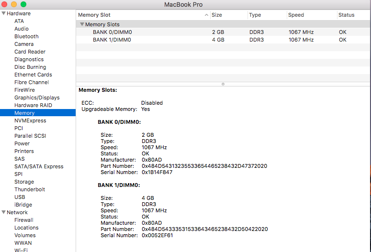371x252 pixels.
Task: Open the Card Reader entry
Action: pyautogui.click(x=30, y=52)
